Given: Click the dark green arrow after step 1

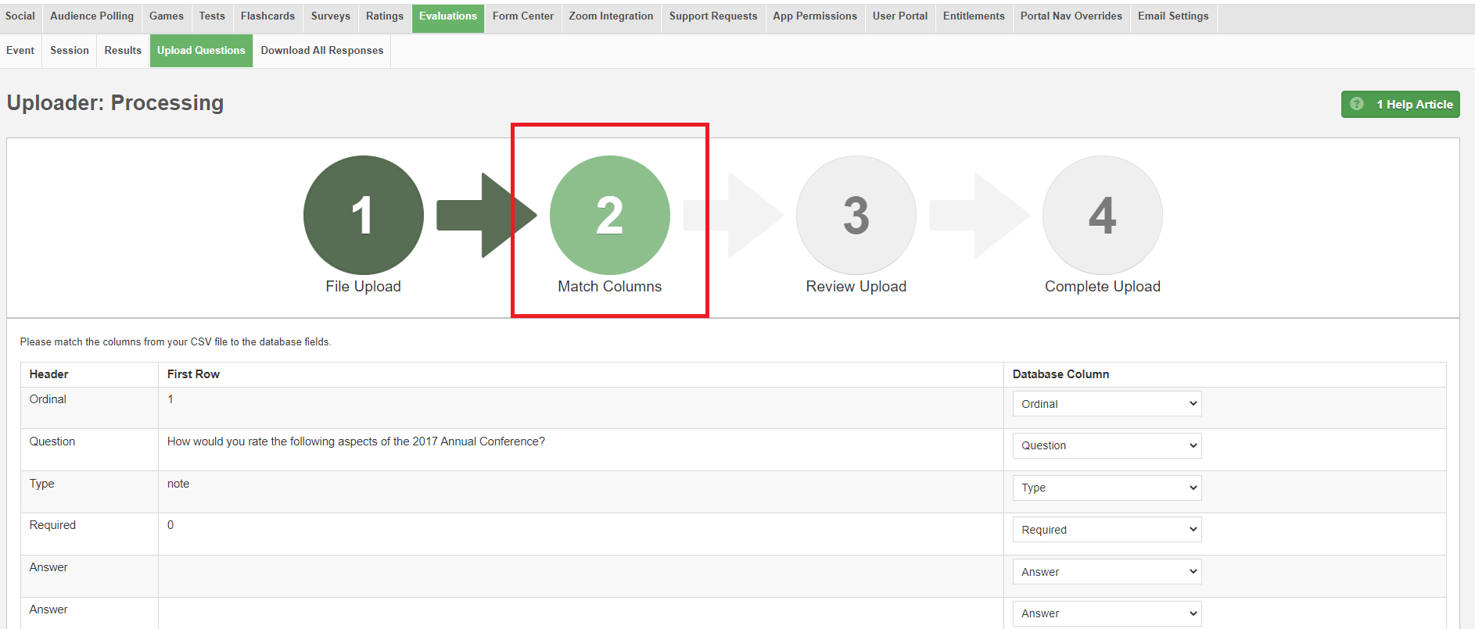Looking at the screenshot, I should tap(485, 215).
